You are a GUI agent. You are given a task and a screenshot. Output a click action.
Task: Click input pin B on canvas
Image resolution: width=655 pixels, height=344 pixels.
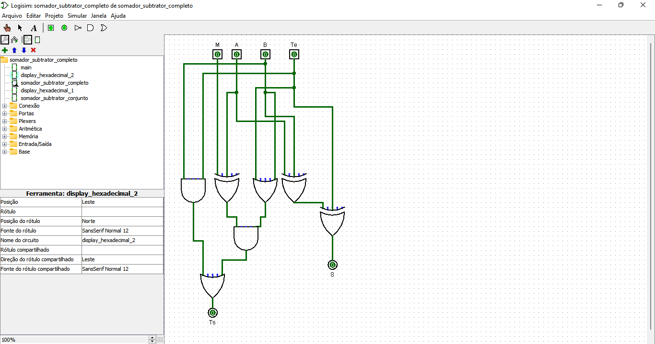click(x=265, y=55)
